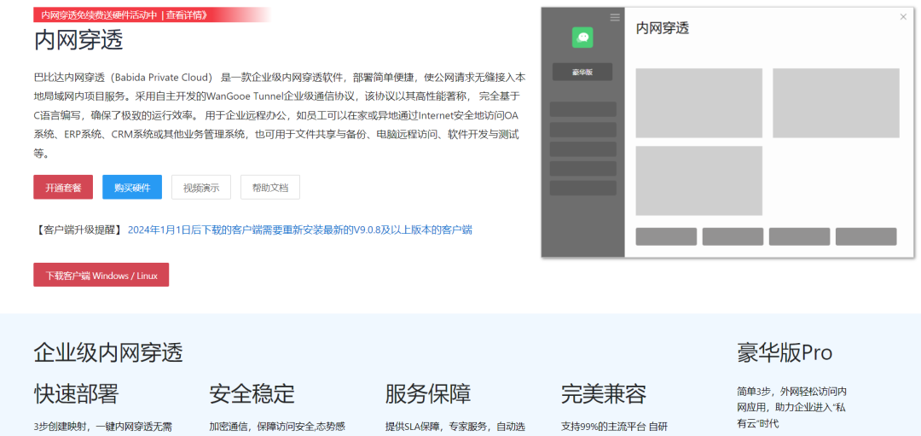Click 下载客户端 Windows / Linux button
The height and width of the screenshot is (436, 921).
tap(101, 275)
